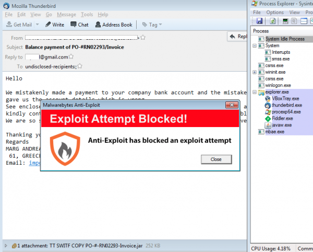
Task: Click the javaw.exe Java cup icon
Action: (x=268, y=125)
